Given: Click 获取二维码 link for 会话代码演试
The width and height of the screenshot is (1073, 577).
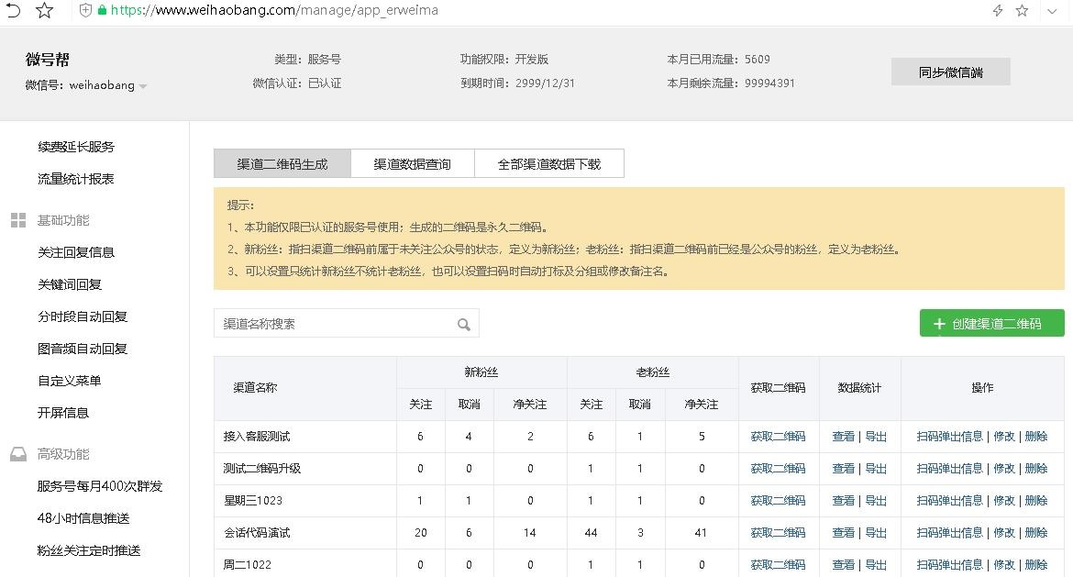Looking at the screenshot, I should 778,533.
